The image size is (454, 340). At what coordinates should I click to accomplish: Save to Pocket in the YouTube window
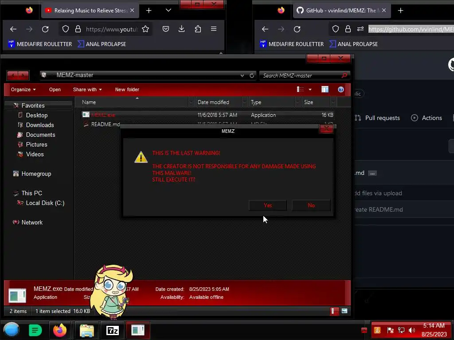166,29
